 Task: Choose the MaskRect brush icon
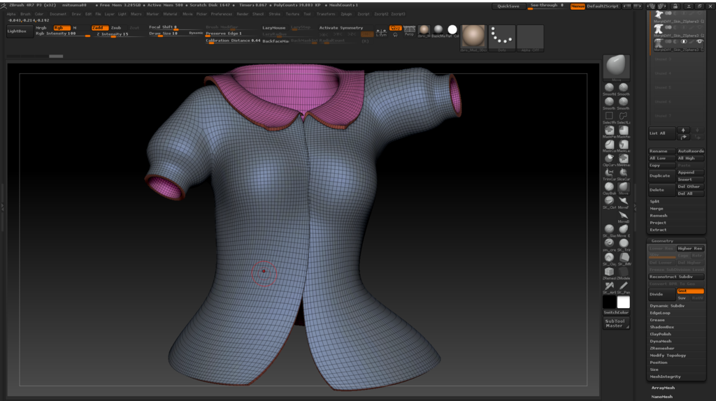click(x=623, y=131)
